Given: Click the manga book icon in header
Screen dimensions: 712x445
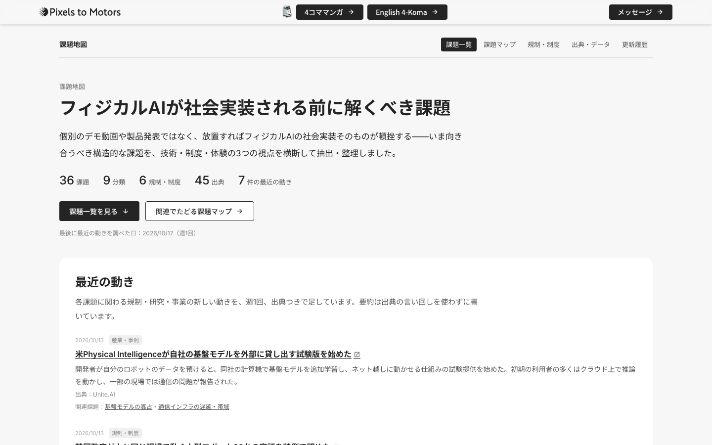Looking at the screenshot, I should pyautogui.click(x=287, y=12).
